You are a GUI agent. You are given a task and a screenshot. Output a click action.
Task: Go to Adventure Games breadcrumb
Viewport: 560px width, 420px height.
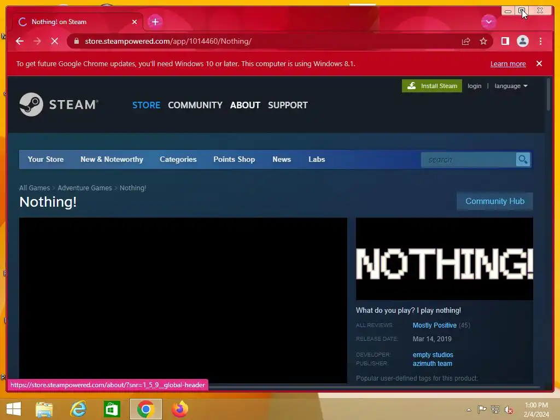pos(85,188)
